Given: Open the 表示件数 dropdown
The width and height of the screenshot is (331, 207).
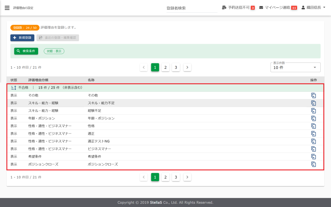Looking at the screenshot, I should [295, 67].
